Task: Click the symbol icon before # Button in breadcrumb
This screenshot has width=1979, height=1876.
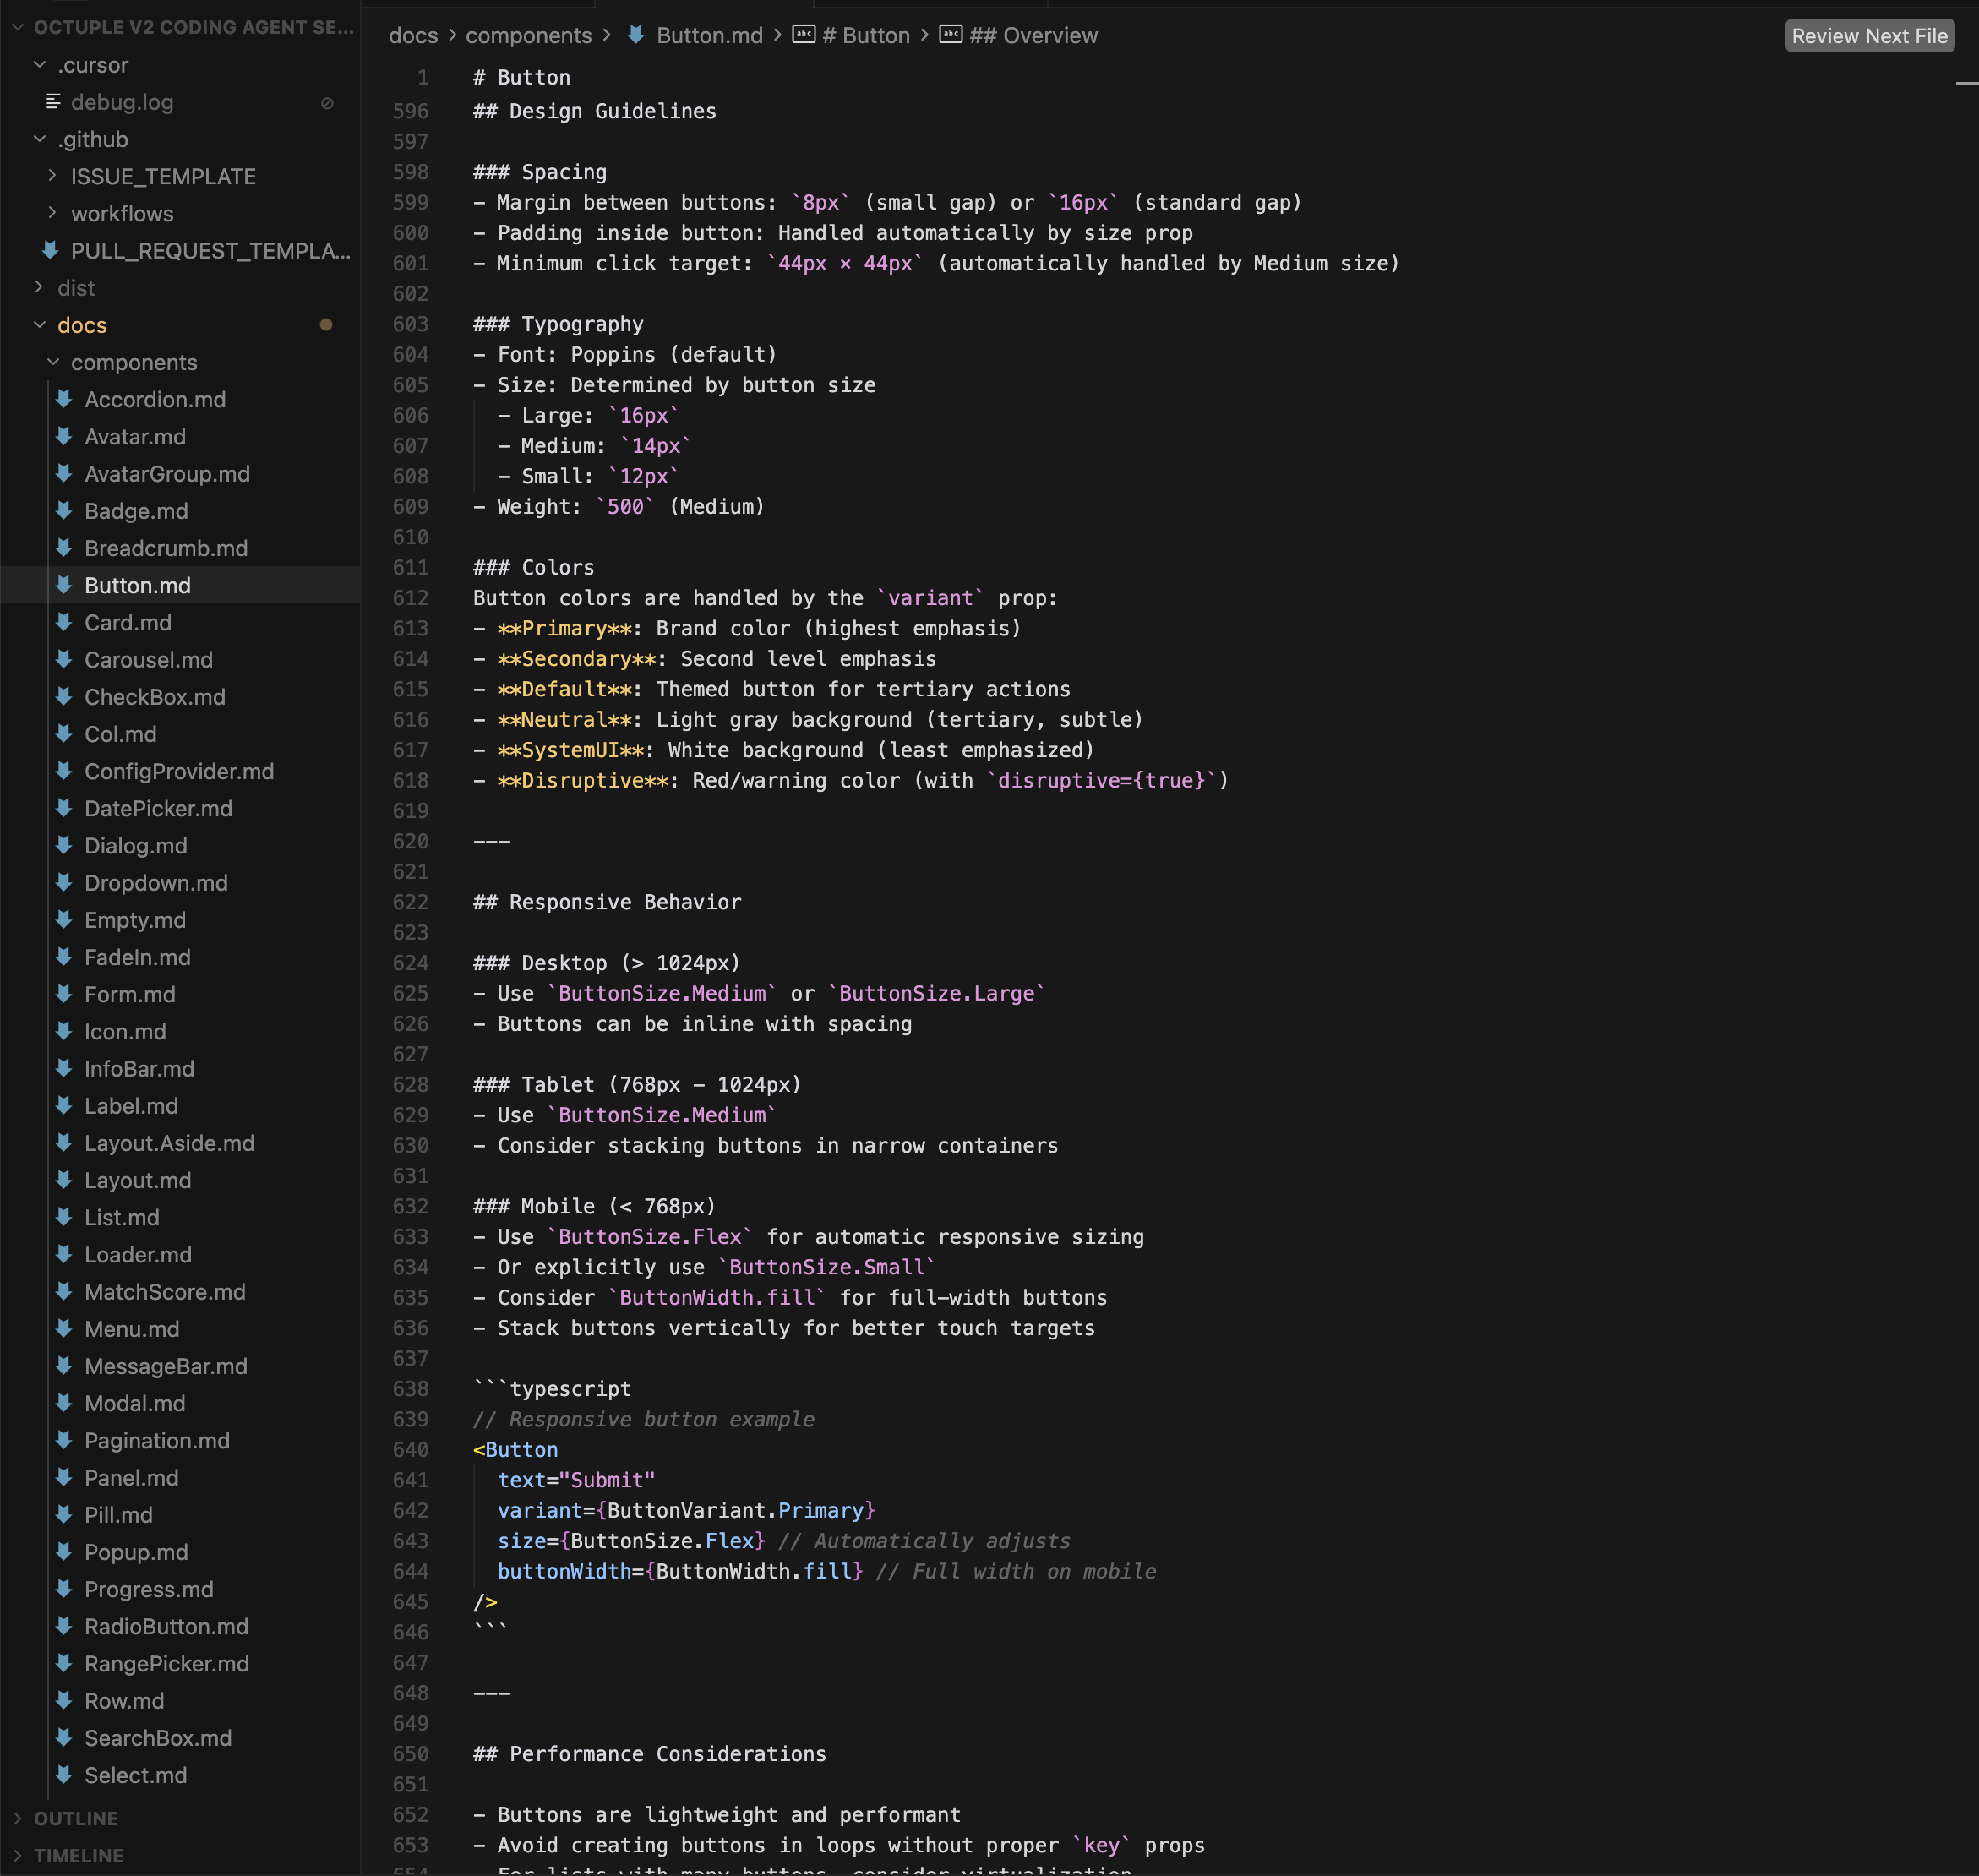Action: pos(803,35)
